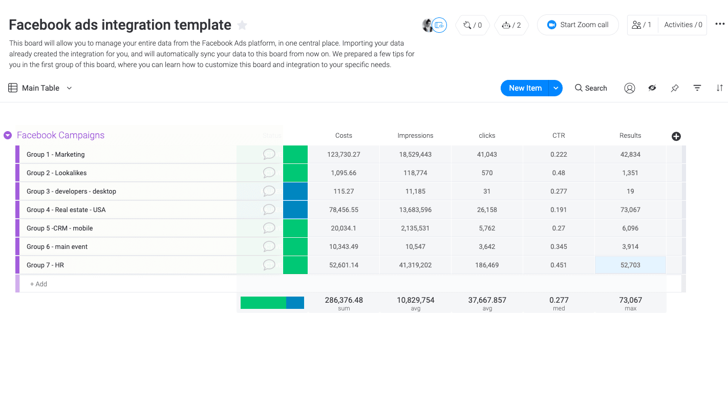Screen dimensions: 728x398
Task: Click Costs sum footer 286,376.48
Action: coord(344,303)
